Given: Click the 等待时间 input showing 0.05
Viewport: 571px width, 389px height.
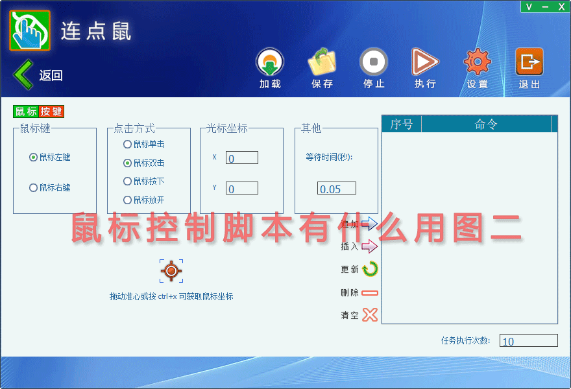Looking at the screenshot, I should point(337,188).
